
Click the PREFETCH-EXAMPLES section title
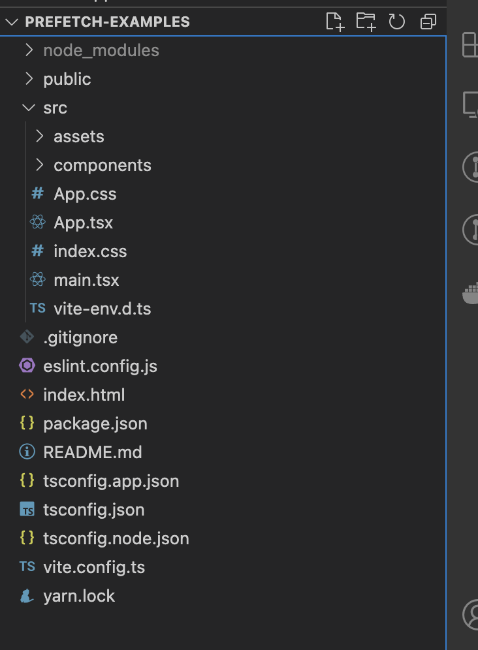point(108,22)
